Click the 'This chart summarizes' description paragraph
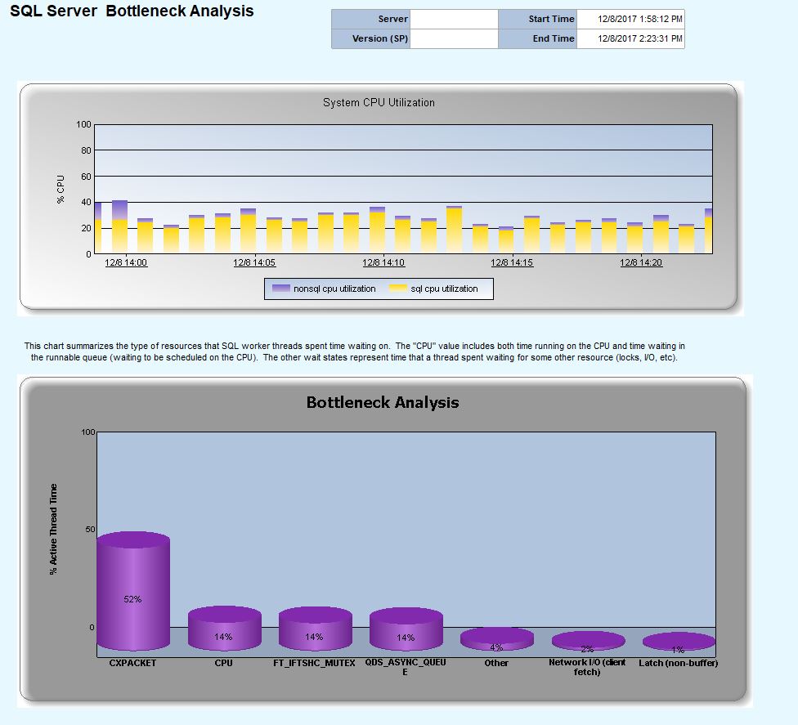 [354, 351]
